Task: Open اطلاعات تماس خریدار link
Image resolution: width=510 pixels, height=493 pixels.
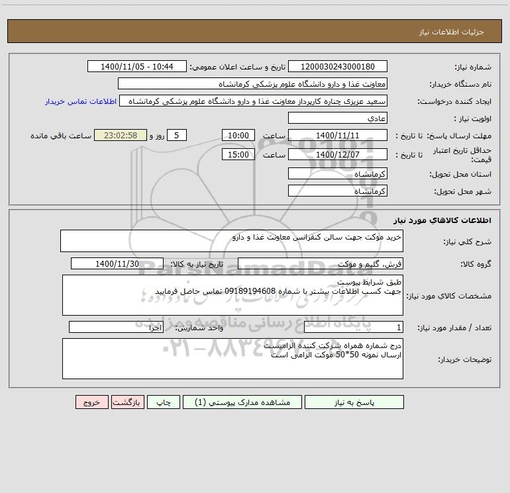Action: click(81, 101)
